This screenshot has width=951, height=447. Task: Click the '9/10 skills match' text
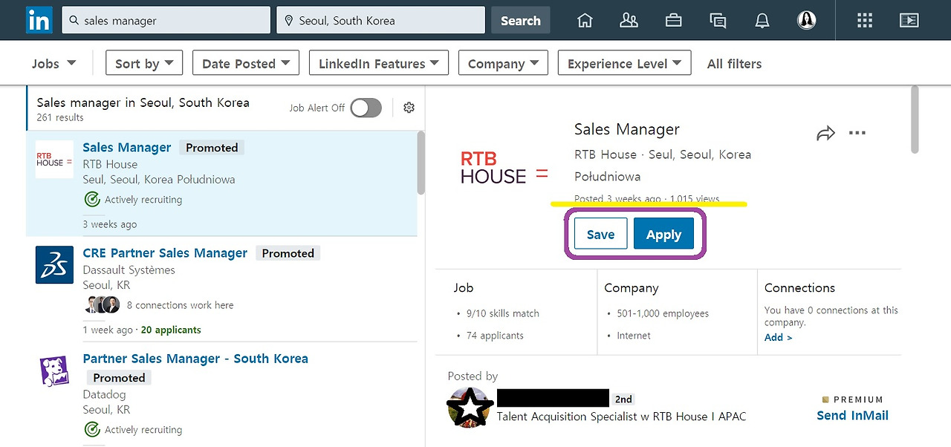click(503, 313)
